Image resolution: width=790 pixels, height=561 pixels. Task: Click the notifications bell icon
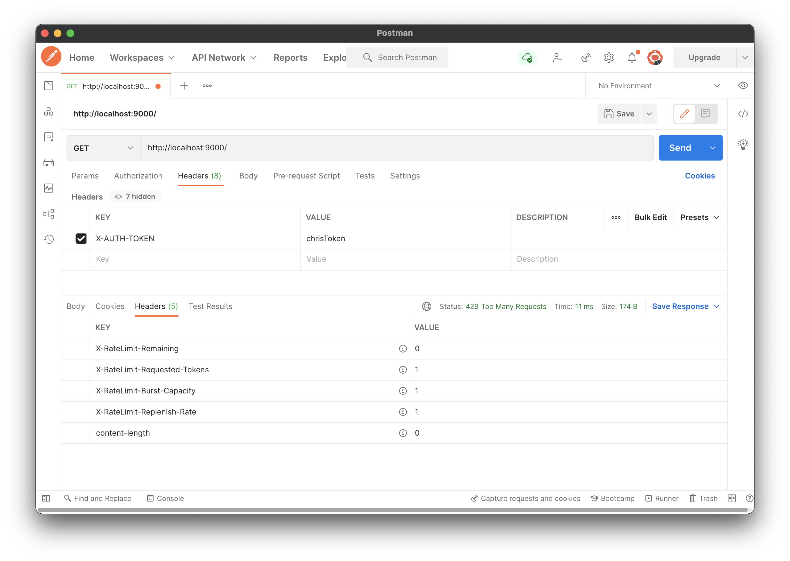pos(631,58)
